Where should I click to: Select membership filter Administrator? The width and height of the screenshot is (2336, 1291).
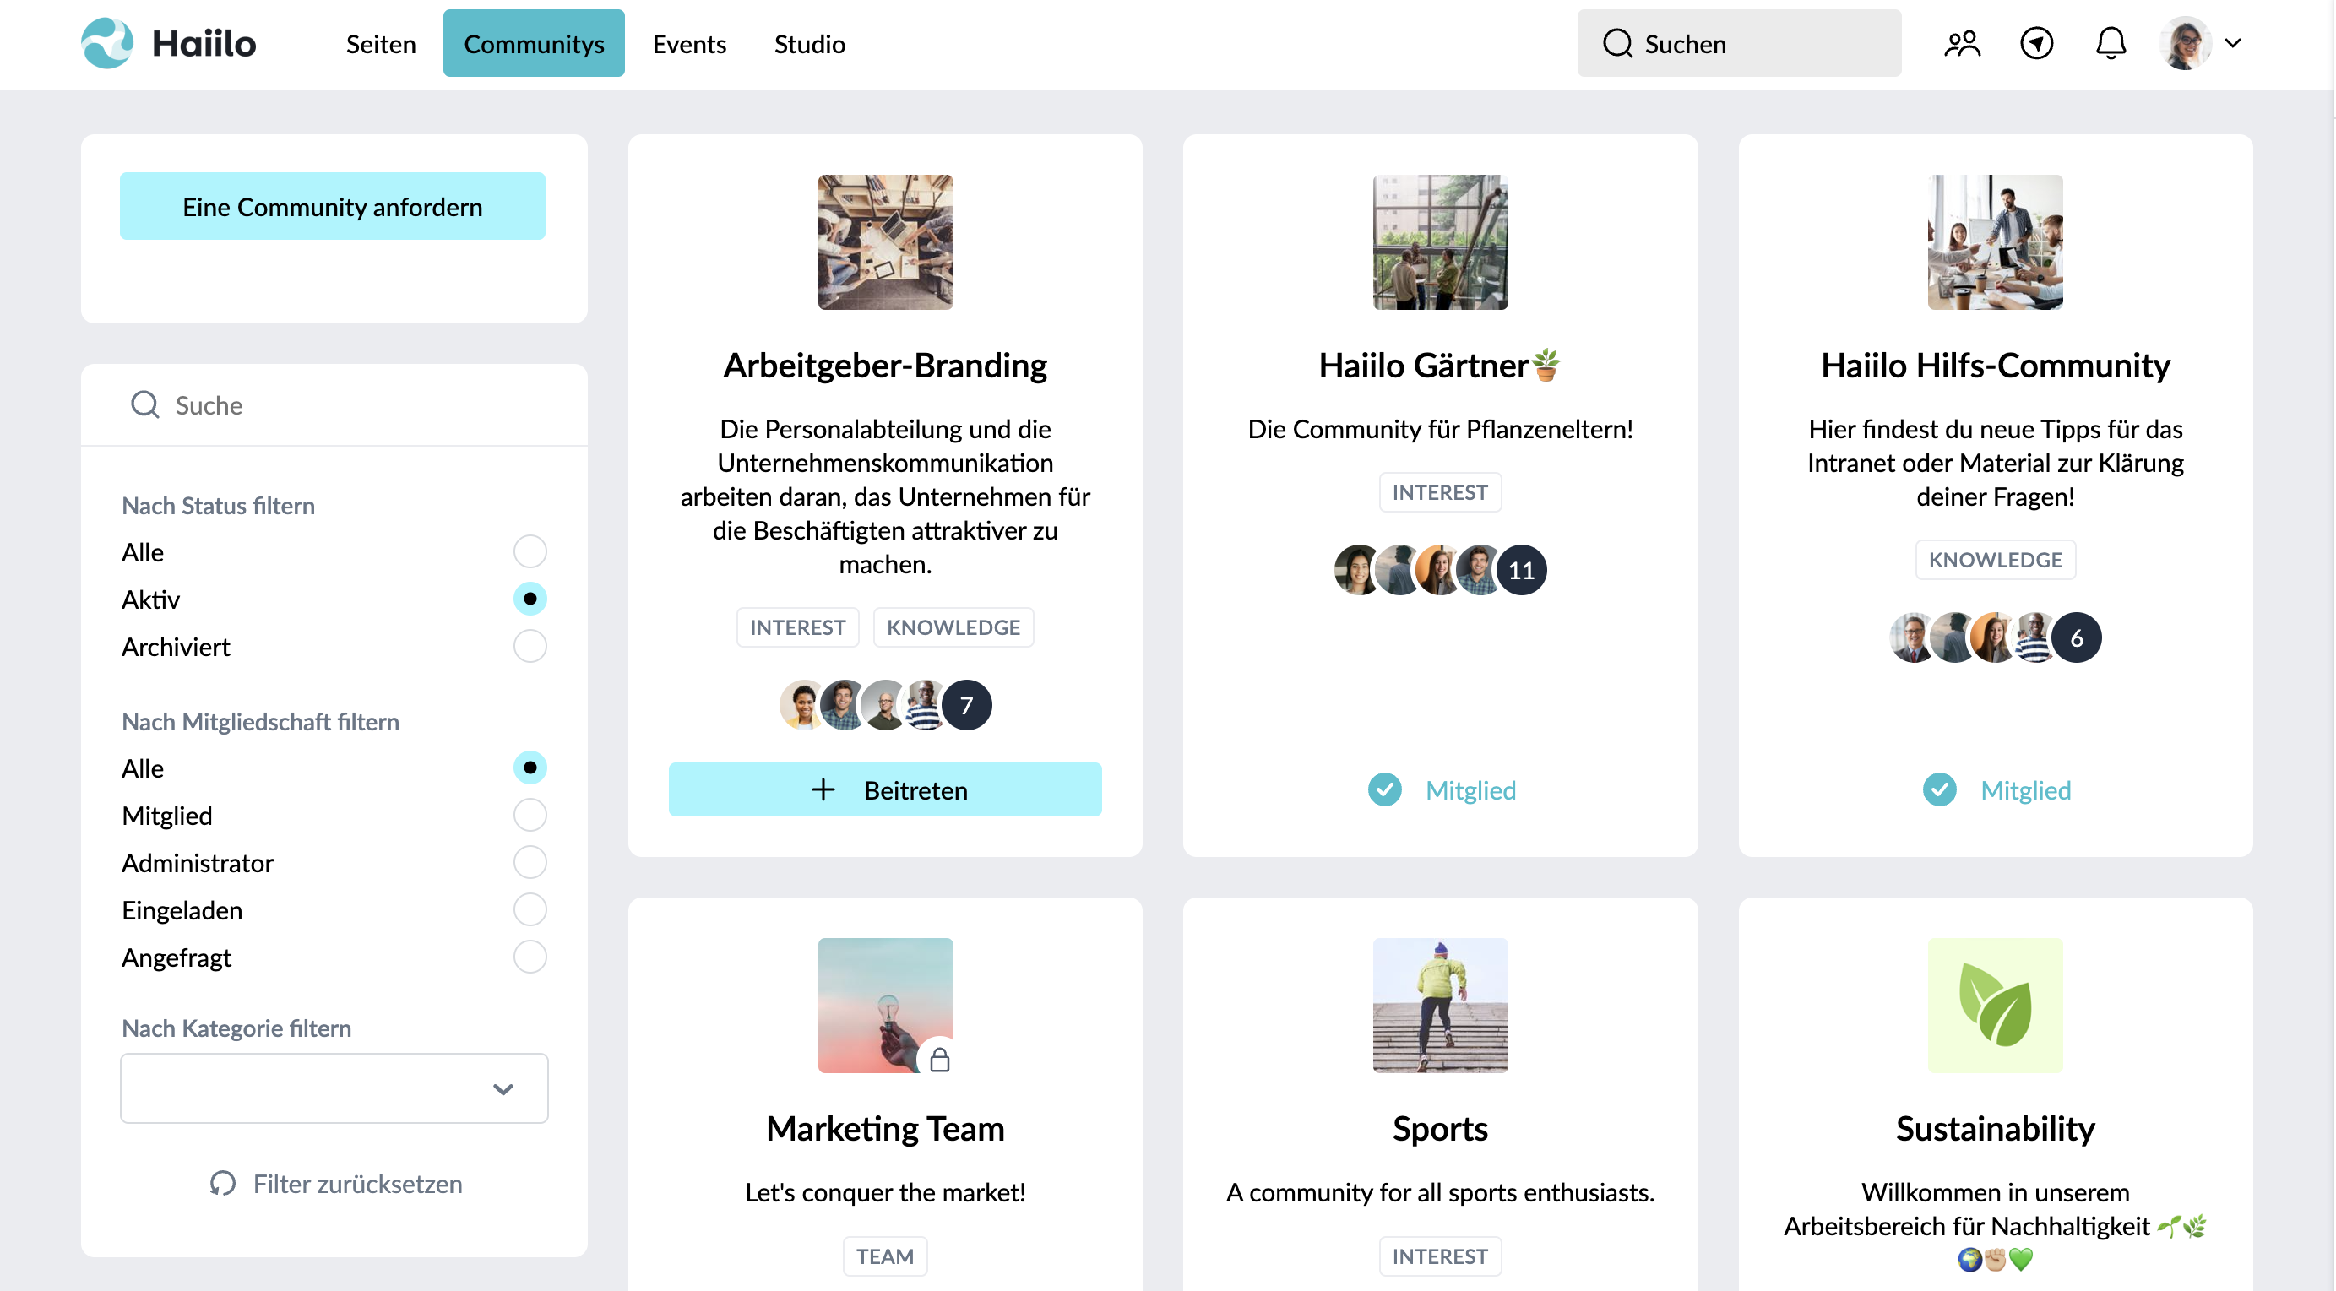[x=530, y=862]
